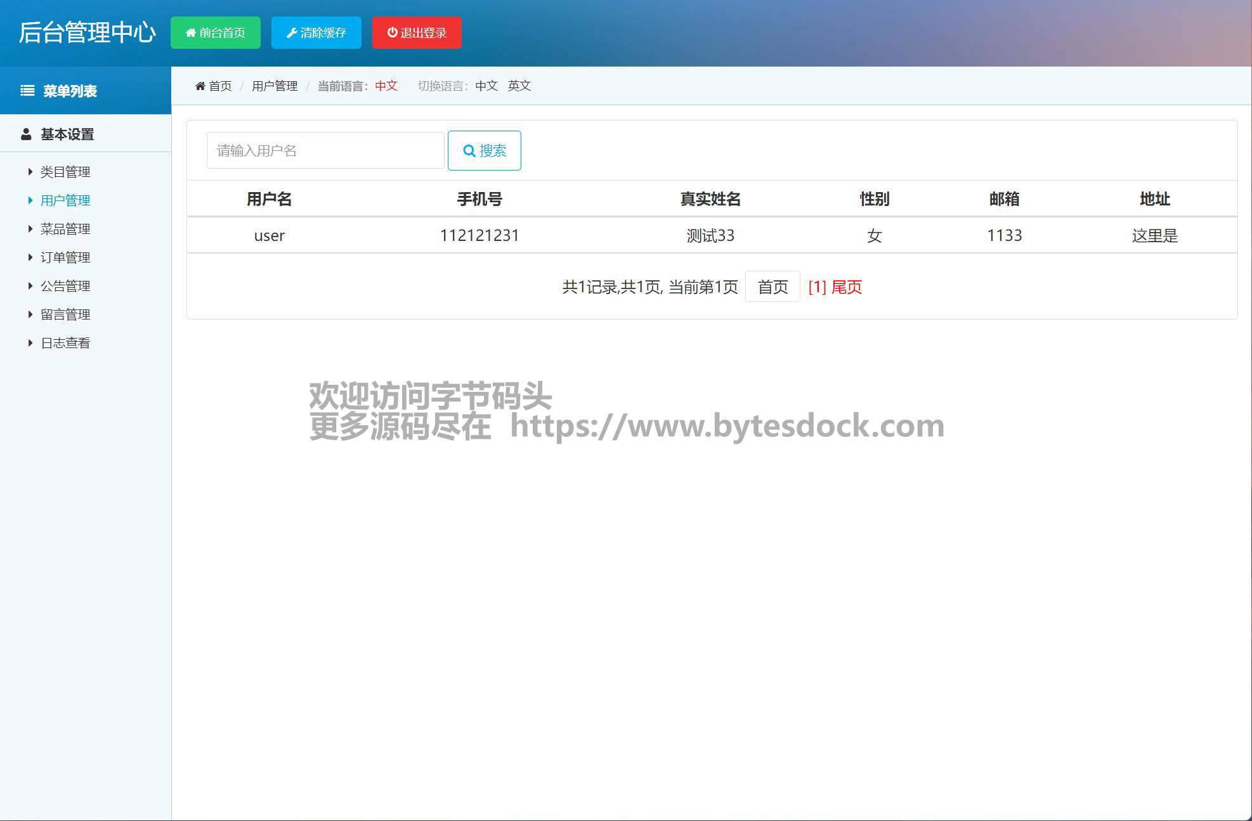Open the 留言管理 menu item
This screenshot has height=821, width=1252.
(x=65, y=314)
